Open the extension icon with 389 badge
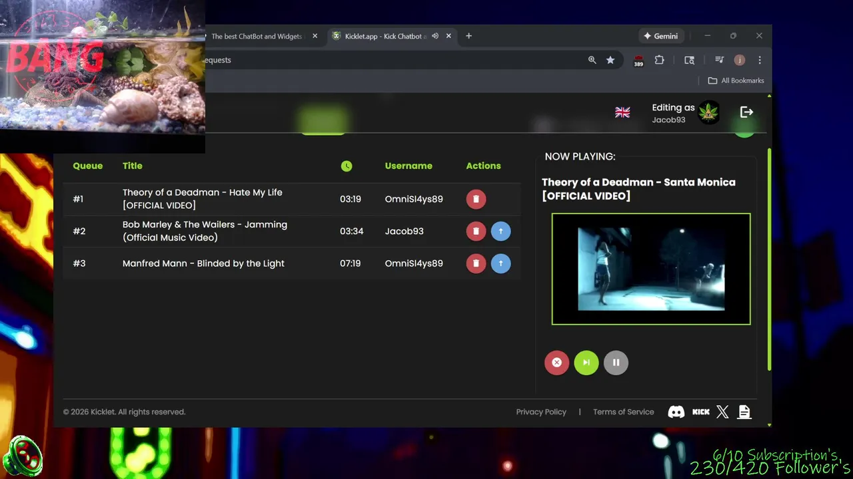This screenshot has width=853, height=479. point(638,61)
